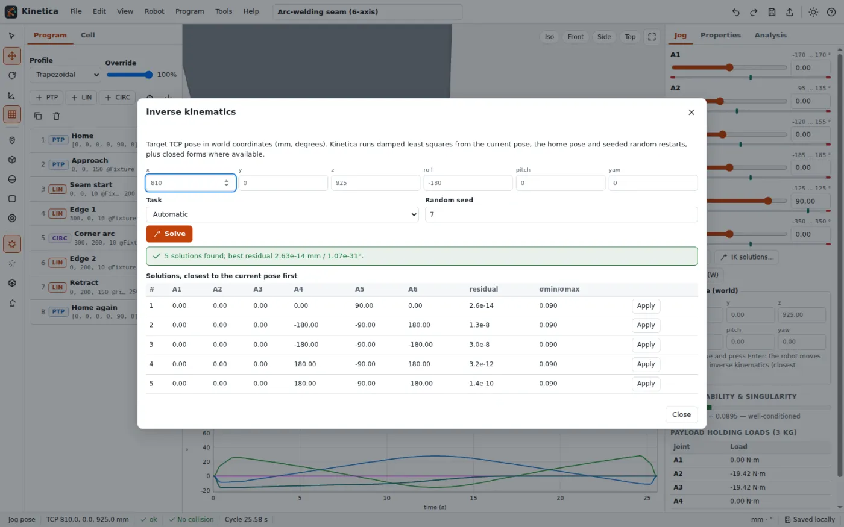
Task: Adjust the Override speed slider
Action: coord(130,75)
